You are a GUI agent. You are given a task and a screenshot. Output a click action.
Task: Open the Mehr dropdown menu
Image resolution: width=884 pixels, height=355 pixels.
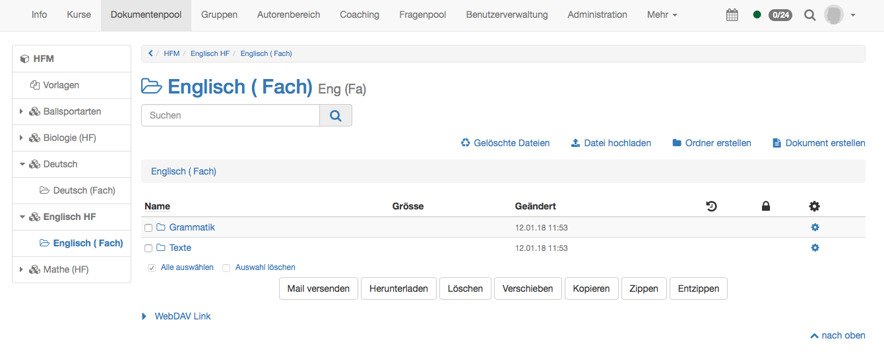(x=662, y=14)
